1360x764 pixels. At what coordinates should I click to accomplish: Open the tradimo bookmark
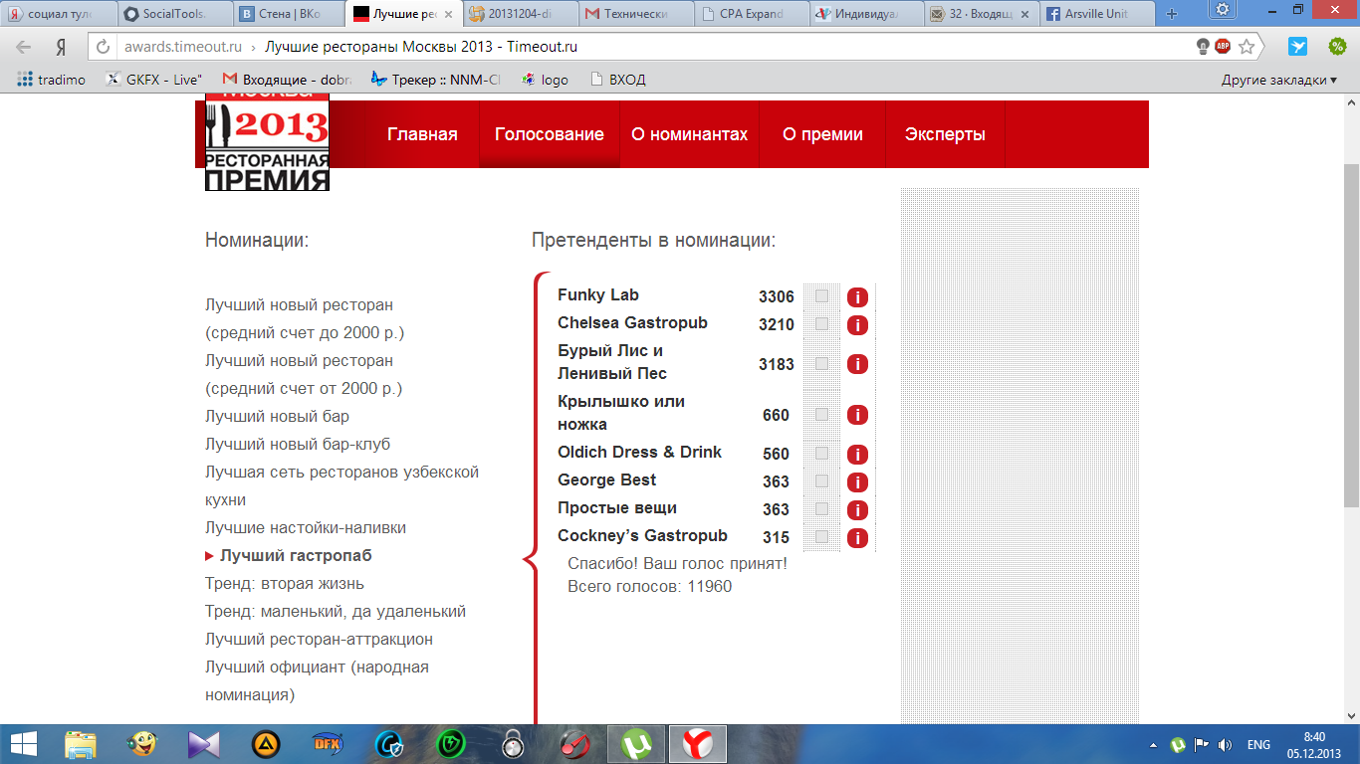point(52,80)
